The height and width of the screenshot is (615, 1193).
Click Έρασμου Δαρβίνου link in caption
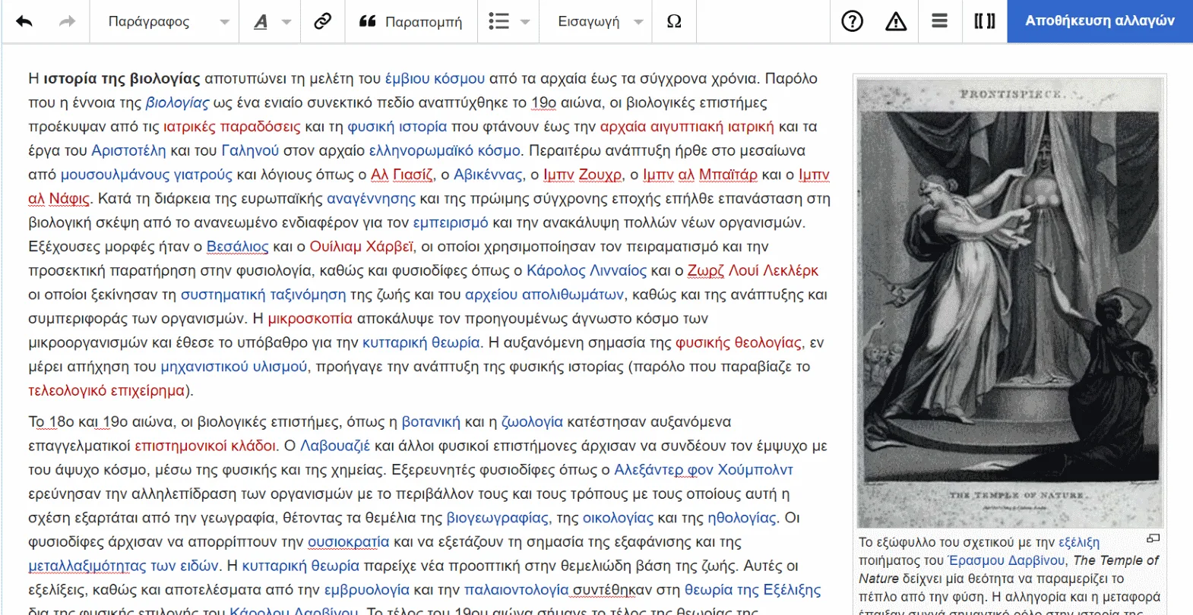(1006, 560)
